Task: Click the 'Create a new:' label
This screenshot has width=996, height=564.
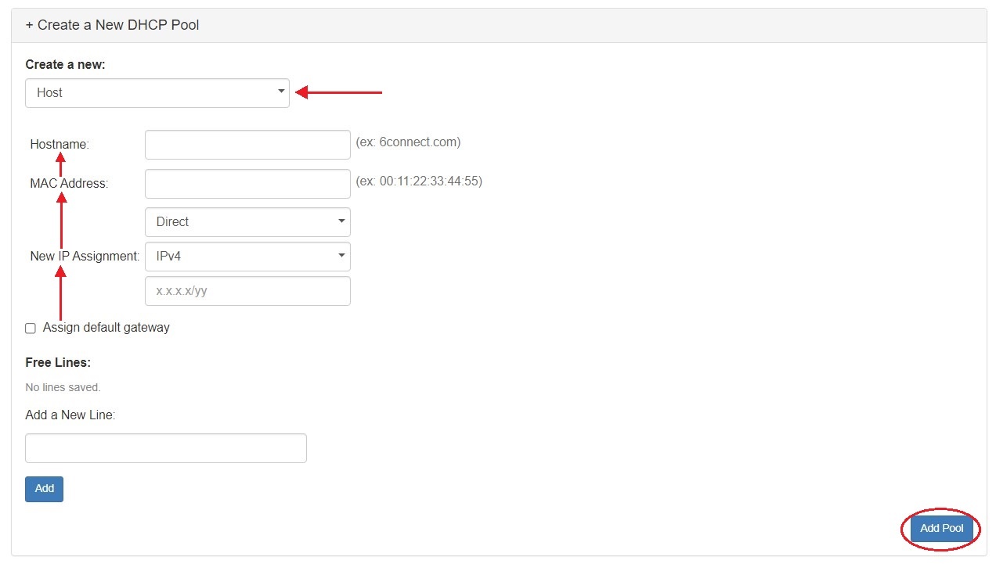Action: (65, 65)
